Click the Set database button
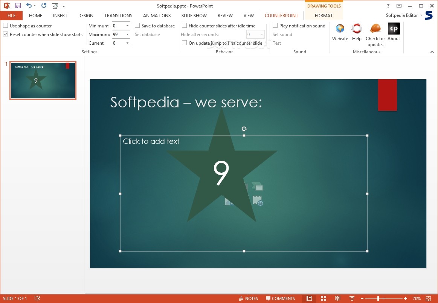Image resolution: width=438 pixels, height=303 pixels. [147, 34]
